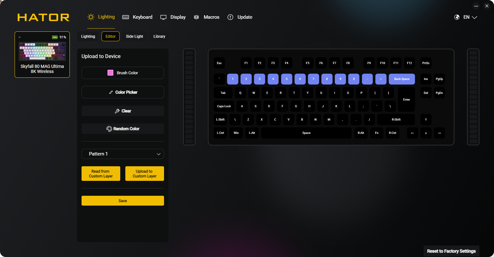Click the monitor icon for Display settings
This screenshot has width=494, height=257.
tap(163, 17)
